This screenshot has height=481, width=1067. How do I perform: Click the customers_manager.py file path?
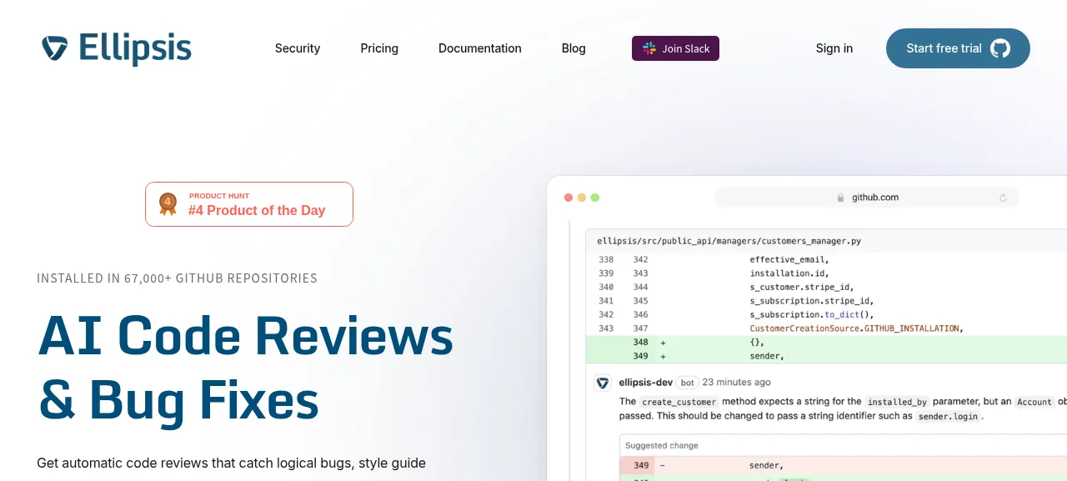[729, 241]
